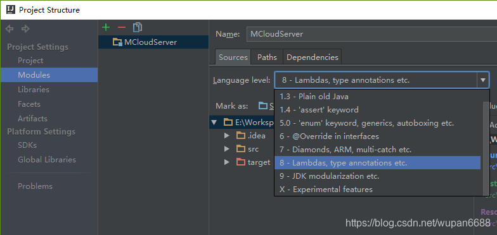Select the src tree row label
497x235 pixels.
click(254, 149)
